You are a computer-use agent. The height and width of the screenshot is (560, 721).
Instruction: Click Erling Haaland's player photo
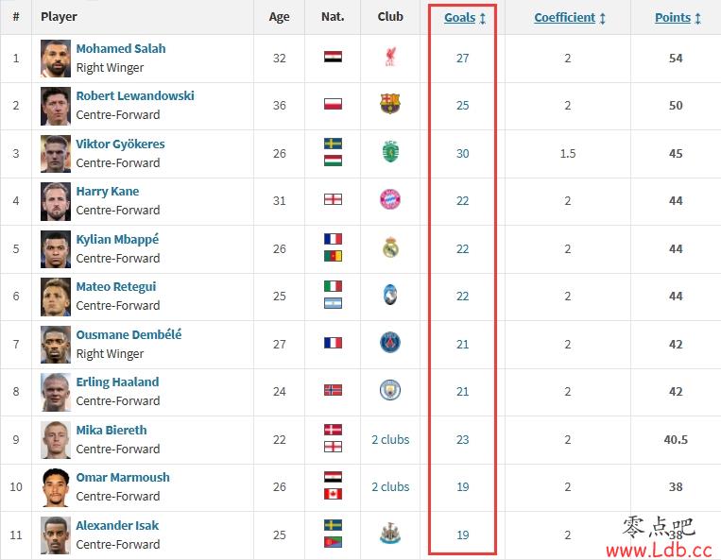click(56, 392)
